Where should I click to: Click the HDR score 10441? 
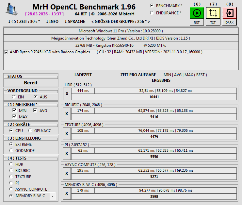[154, 97]
